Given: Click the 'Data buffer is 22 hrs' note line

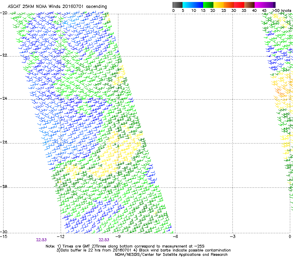Looking at the screenshot, I should pyautogui.click(x=143, y=250).
